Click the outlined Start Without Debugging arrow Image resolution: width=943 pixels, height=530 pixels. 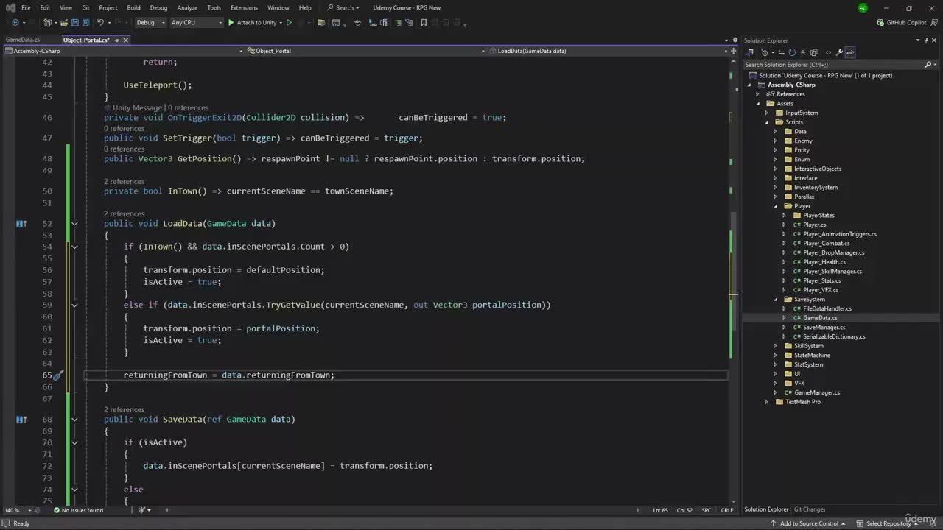click(289, 23)
